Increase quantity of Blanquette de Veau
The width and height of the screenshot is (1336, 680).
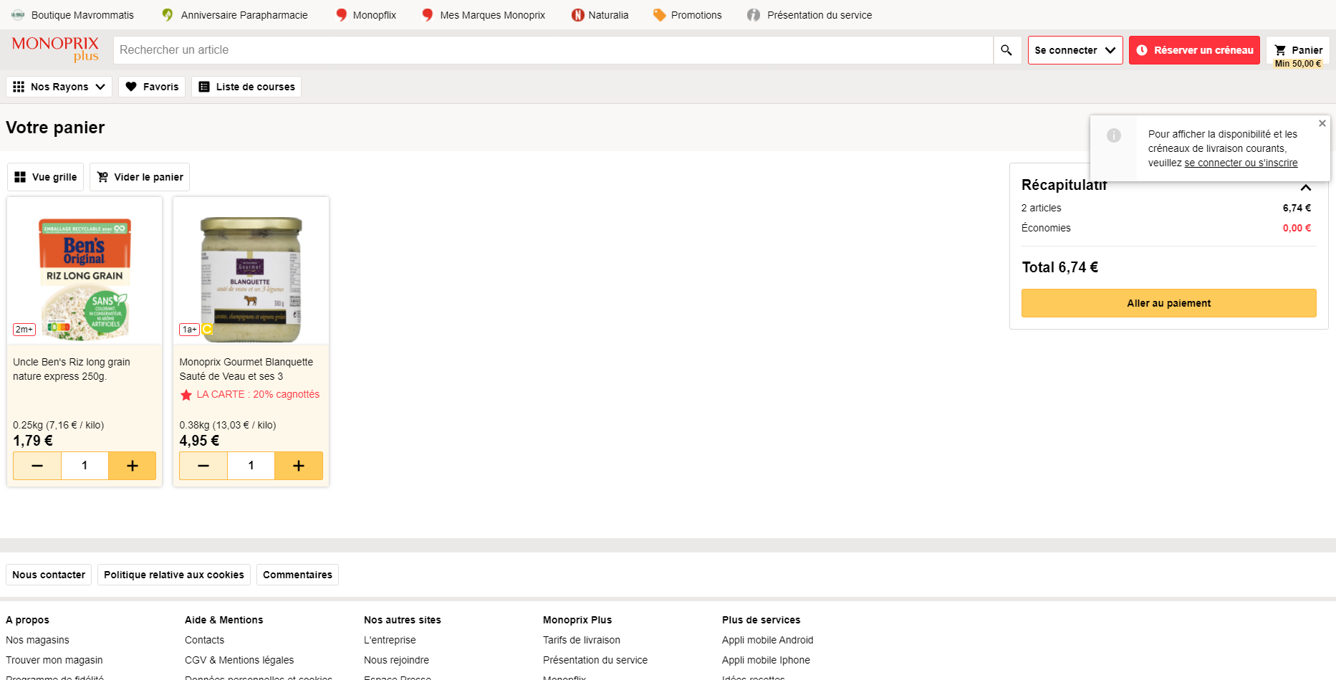tap(299, 466)
